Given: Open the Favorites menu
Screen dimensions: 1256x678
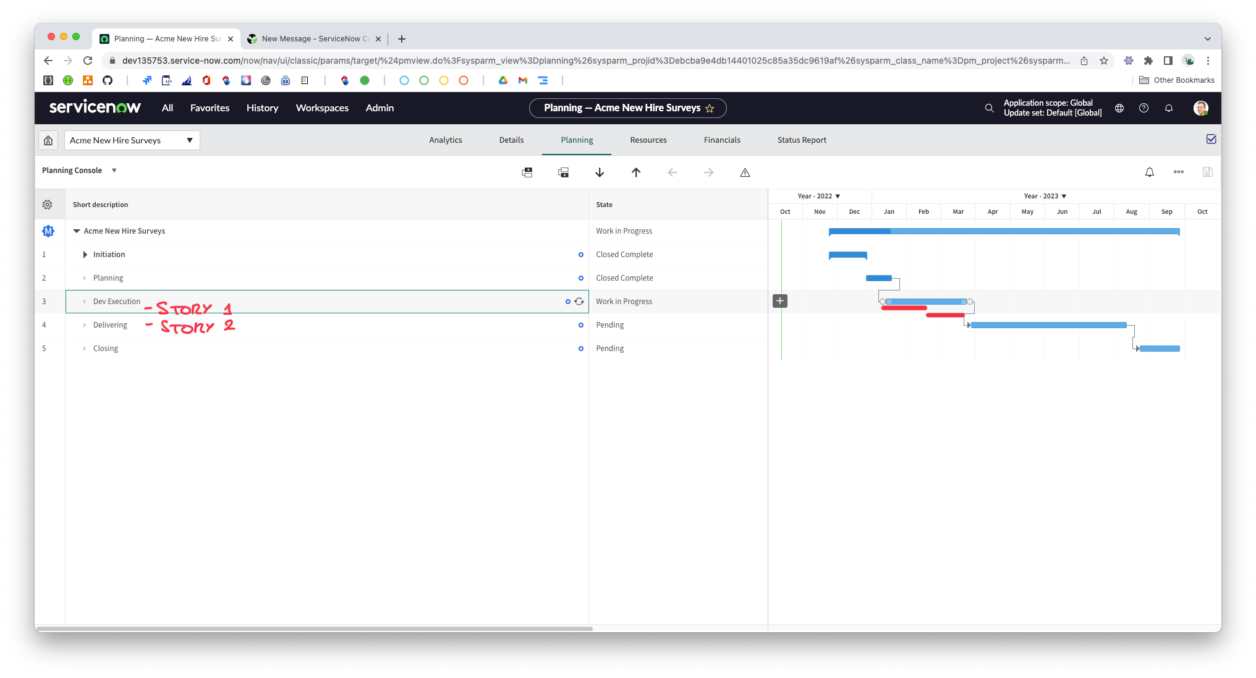Looking at the screenshot, I should 210,108.
